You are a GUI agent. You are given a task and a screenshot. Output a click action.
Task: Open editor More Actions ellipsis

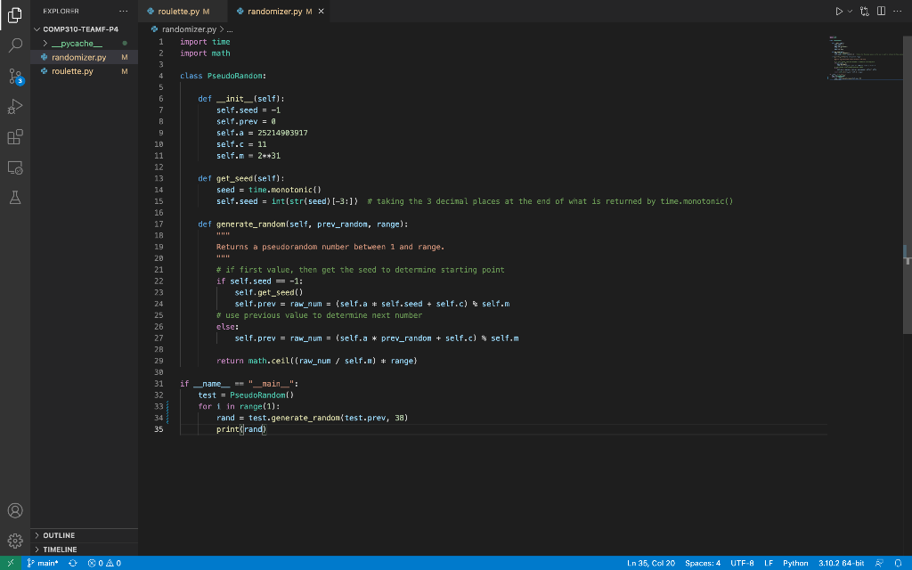click(898, 11)
